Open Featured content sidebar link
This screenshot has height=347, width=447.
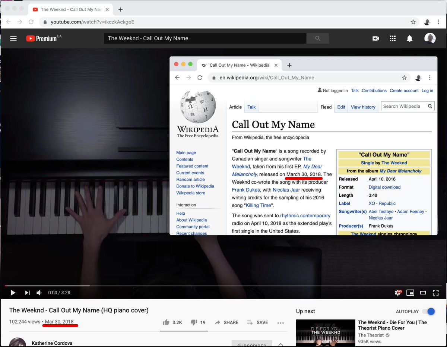[x=192, y=166]
